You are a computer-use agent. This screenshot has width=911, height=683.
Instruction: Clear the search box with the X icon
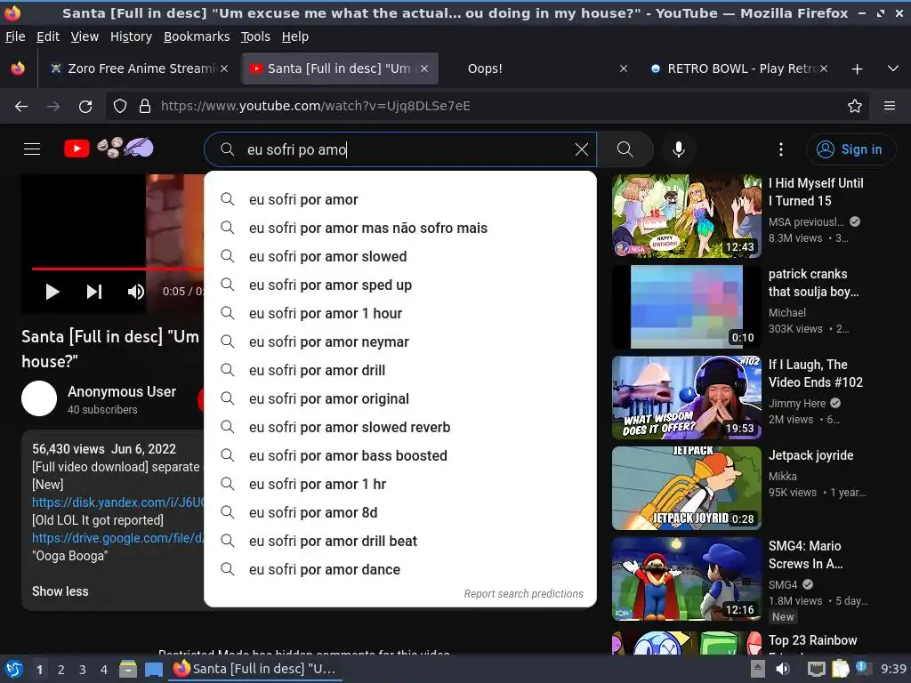pyautogui.click(x=581, y=149)
